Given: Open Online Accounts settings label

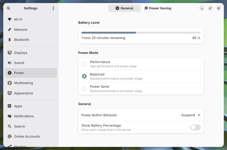Looking at the screenshot, I should pyautogui.click(x=27, y=136).
